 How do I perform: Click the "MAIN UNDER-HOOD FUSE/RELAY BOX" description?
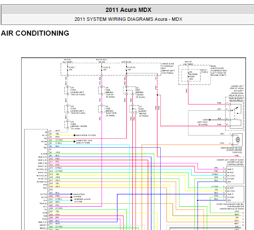tap(219, 71)
